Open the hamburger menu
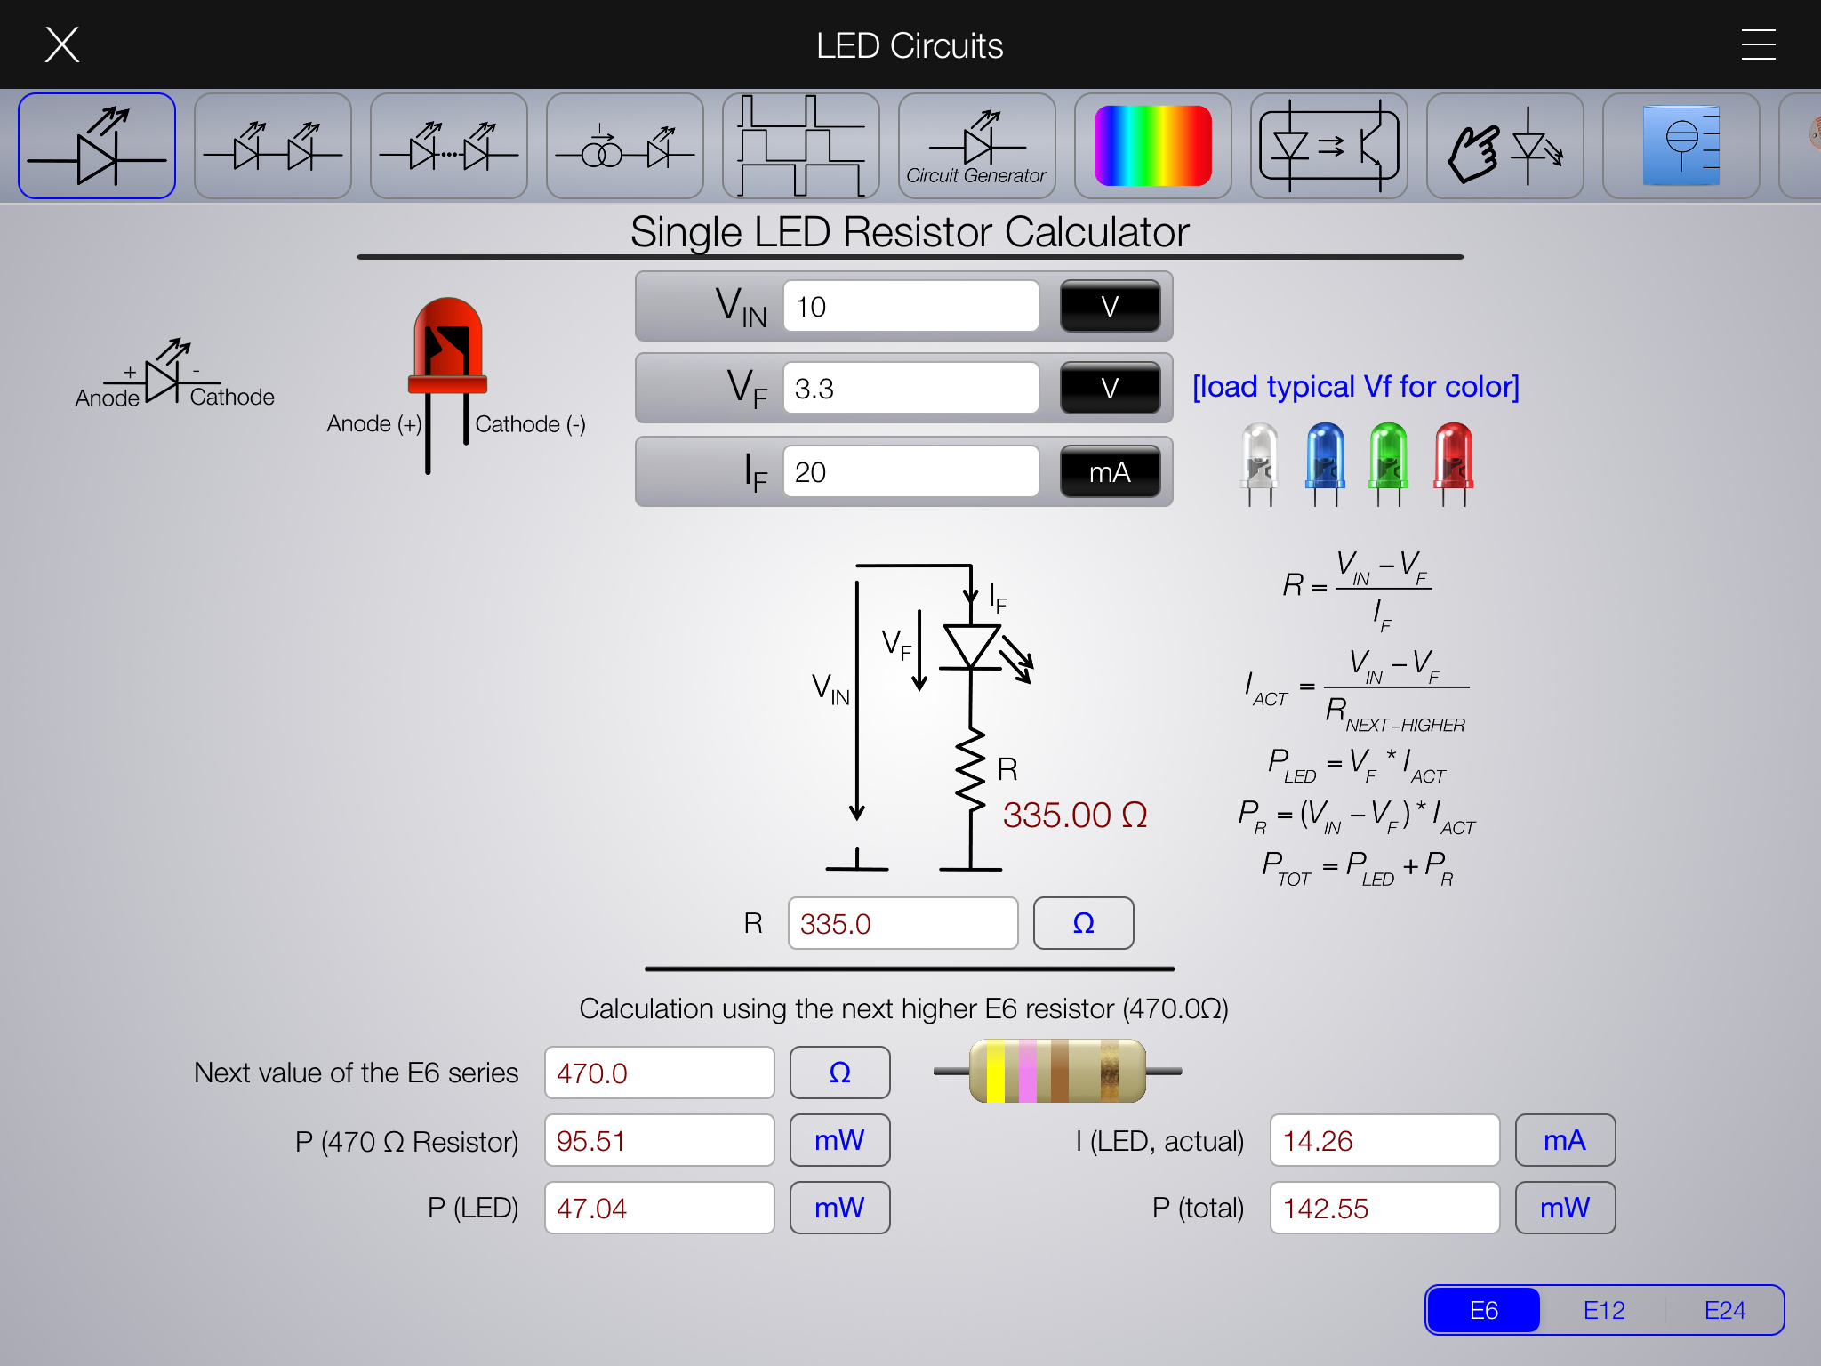This screenshot has height=1366, width=1821. [x=1758, y=44]
